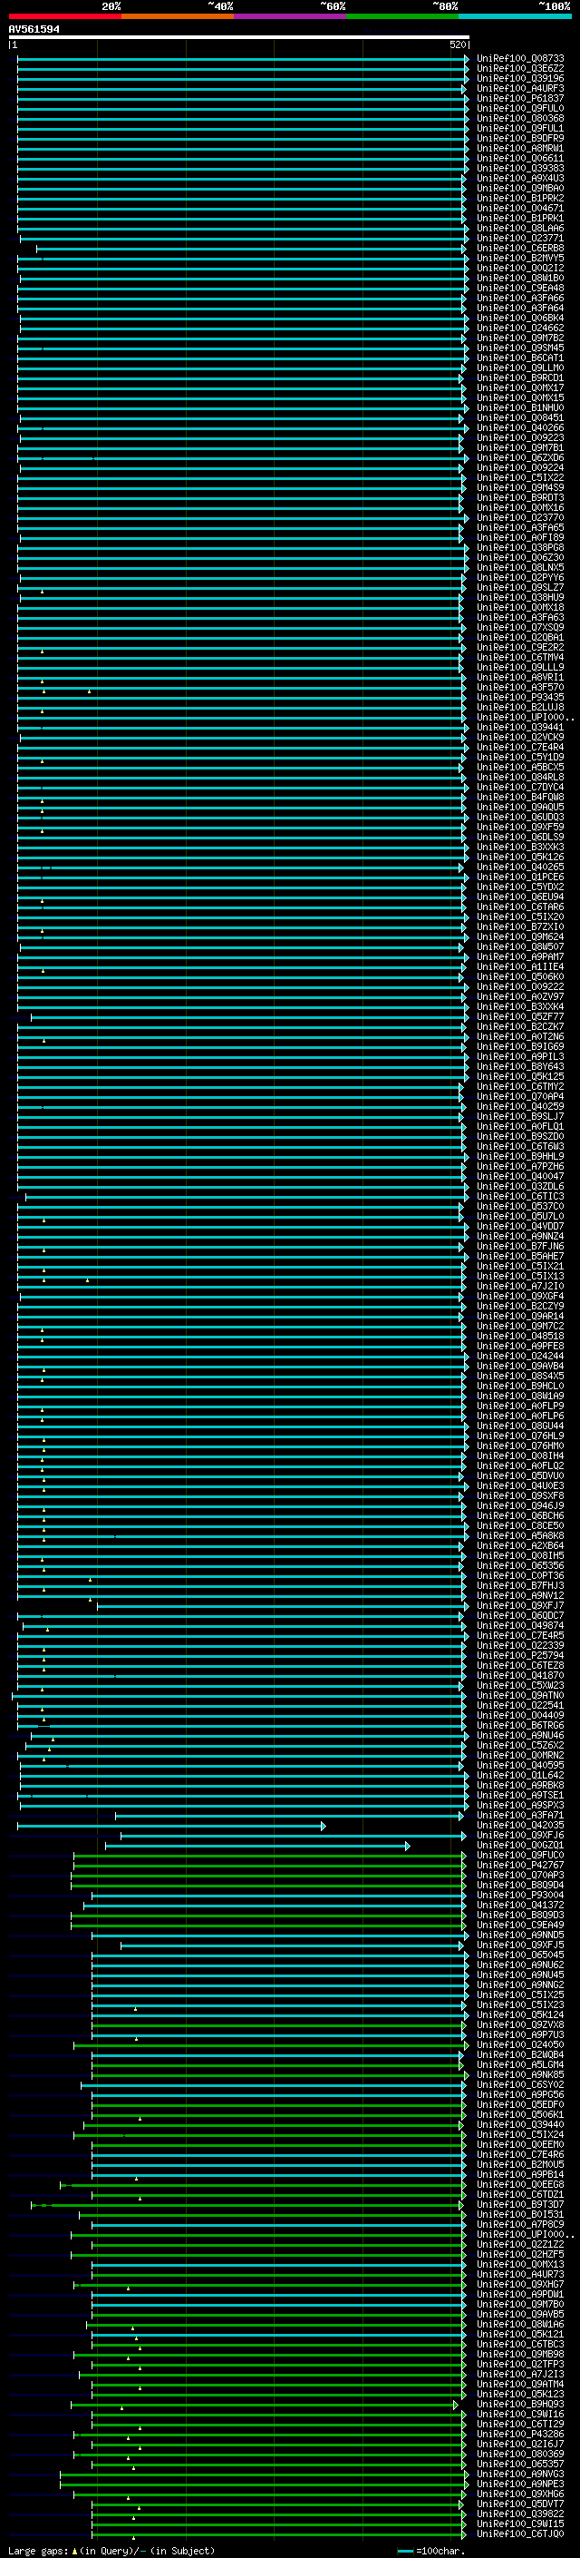Screen dimensions: 580x2558
Task: Click the cyan ~100% identity color bar
Action: point(515,16)
